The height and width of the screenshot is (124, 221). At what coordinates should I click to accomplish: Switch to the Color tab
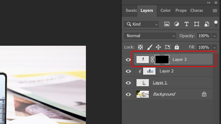[x=165, y=10]
